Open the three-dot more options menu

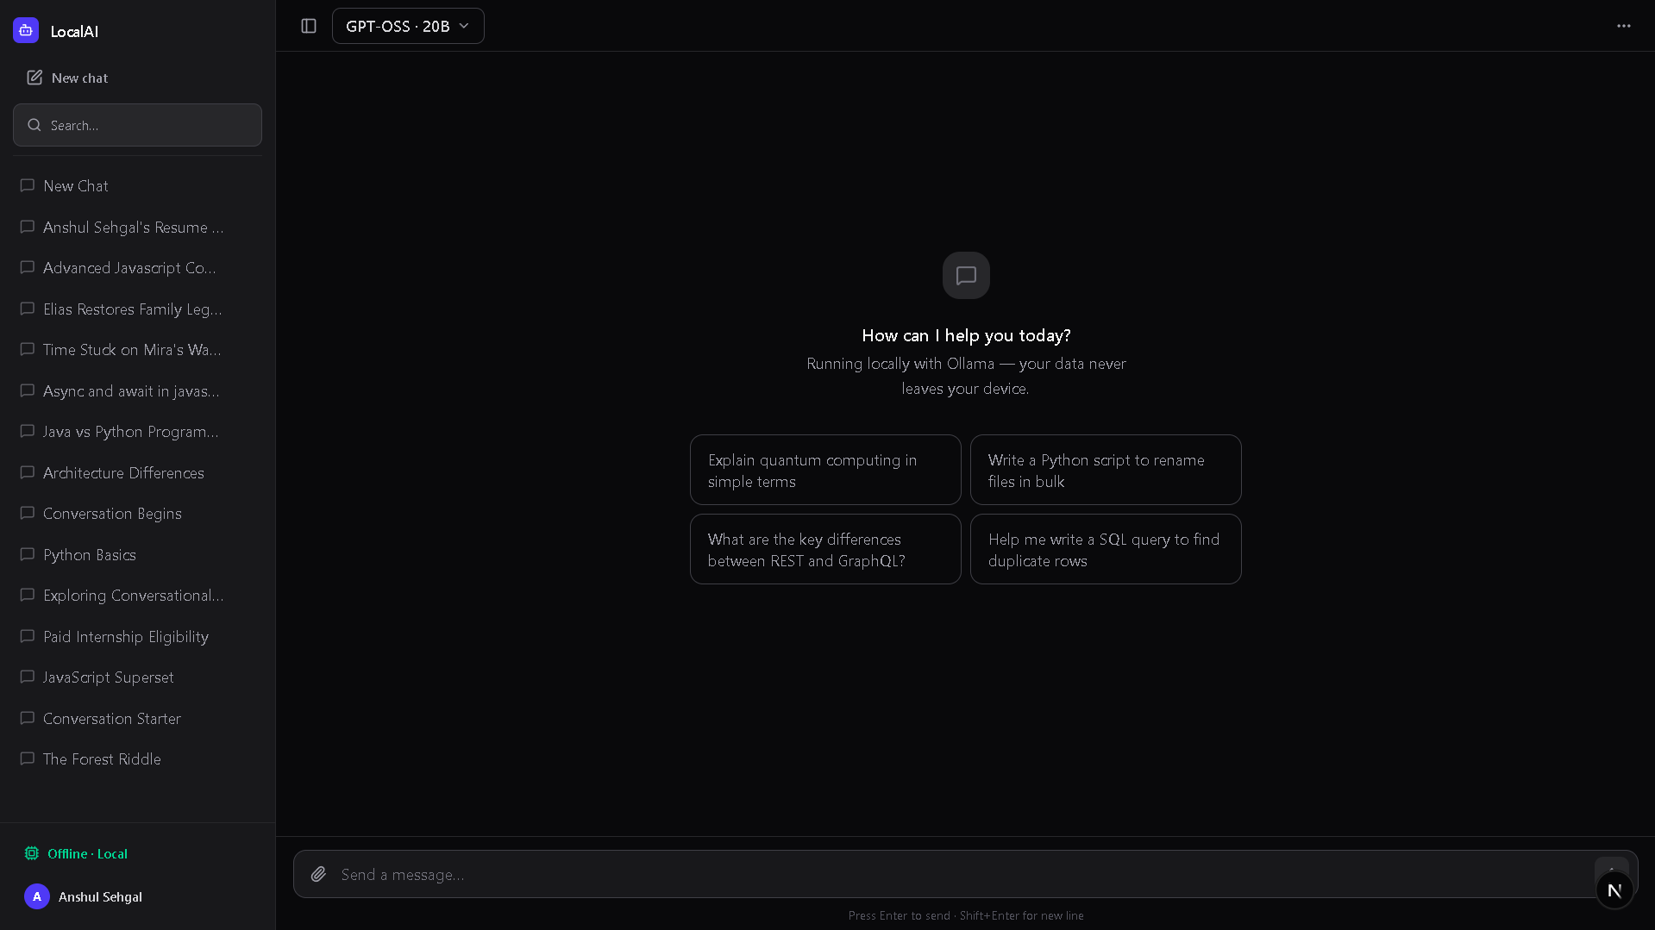click(1623, 26)
